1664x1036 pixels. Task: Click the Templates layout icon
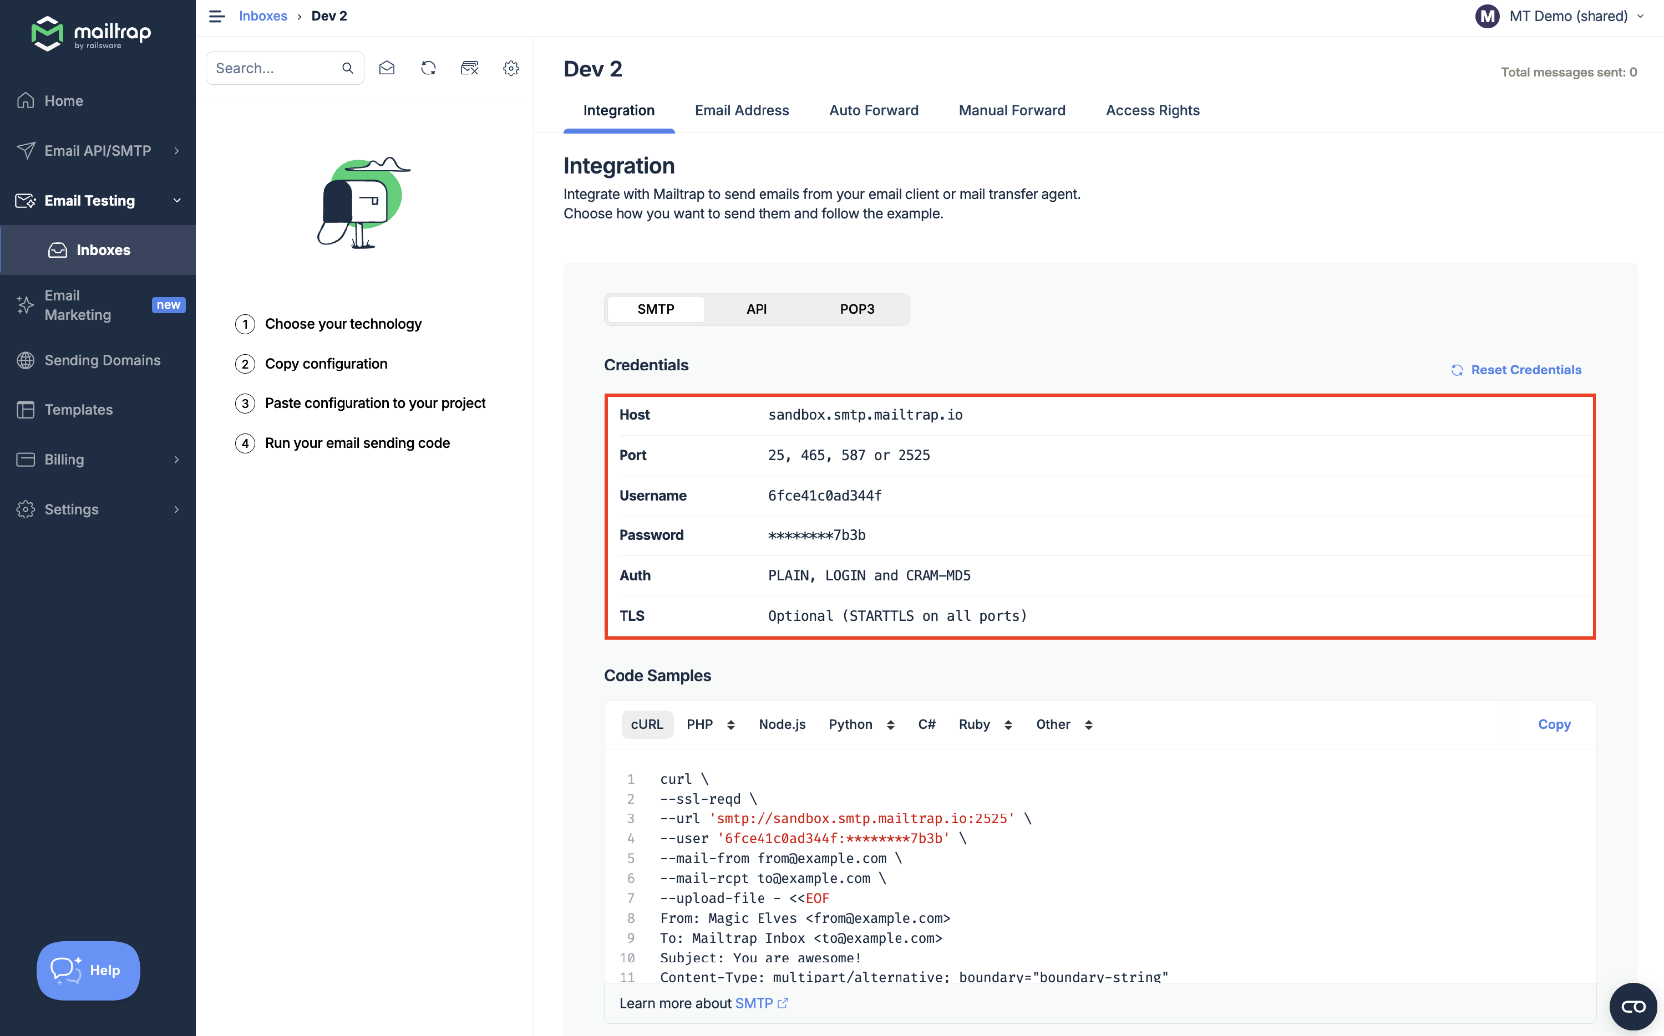click(26, 410)
